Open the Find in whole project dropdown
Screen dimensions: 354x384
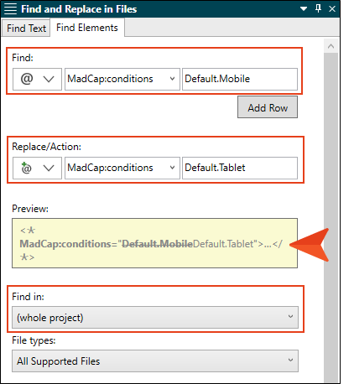155,318
